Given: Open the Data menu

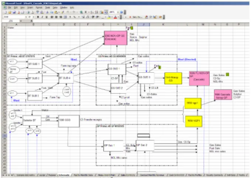Looking at the screenshot, I should pyautogui.click(x=55, y=7).
